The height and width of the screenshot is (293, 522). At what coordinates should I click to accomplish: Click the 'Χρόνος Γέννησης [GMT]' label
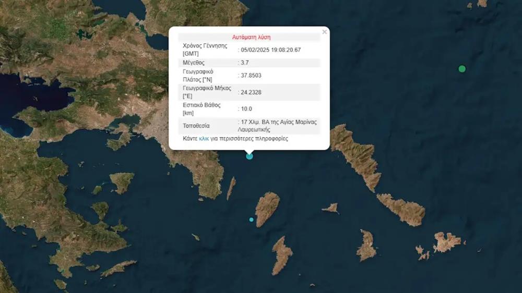tap(206, 50)
